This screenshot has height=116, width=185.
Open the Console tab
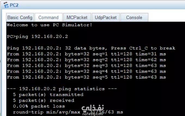tap(134, 18)
